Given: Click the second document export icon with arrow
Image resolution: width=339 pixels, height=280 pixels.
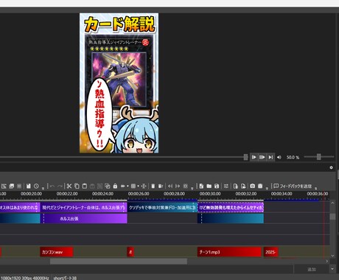Looking at the screenshot, I should [x=243, y=186].
